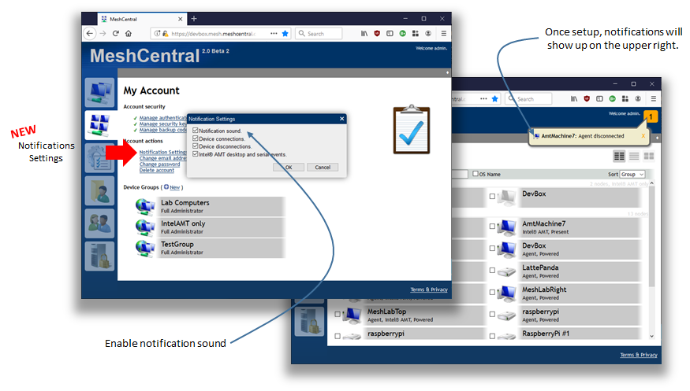690x391 pixels.
Task: Click IntelAMT only group globe icon
Action: 145,227
